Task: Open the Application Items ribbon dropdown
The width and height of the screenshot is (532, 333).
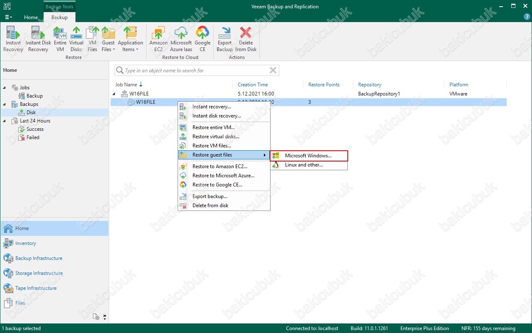Action: (x=130, y=39)
